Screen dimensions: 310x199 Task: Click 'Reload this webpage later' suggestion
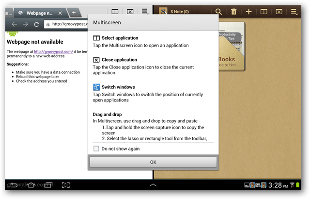coord(37,77)
